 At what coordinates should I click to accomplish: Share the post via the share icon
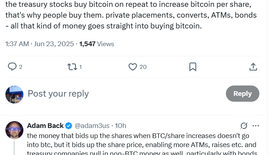coord(253,67)
